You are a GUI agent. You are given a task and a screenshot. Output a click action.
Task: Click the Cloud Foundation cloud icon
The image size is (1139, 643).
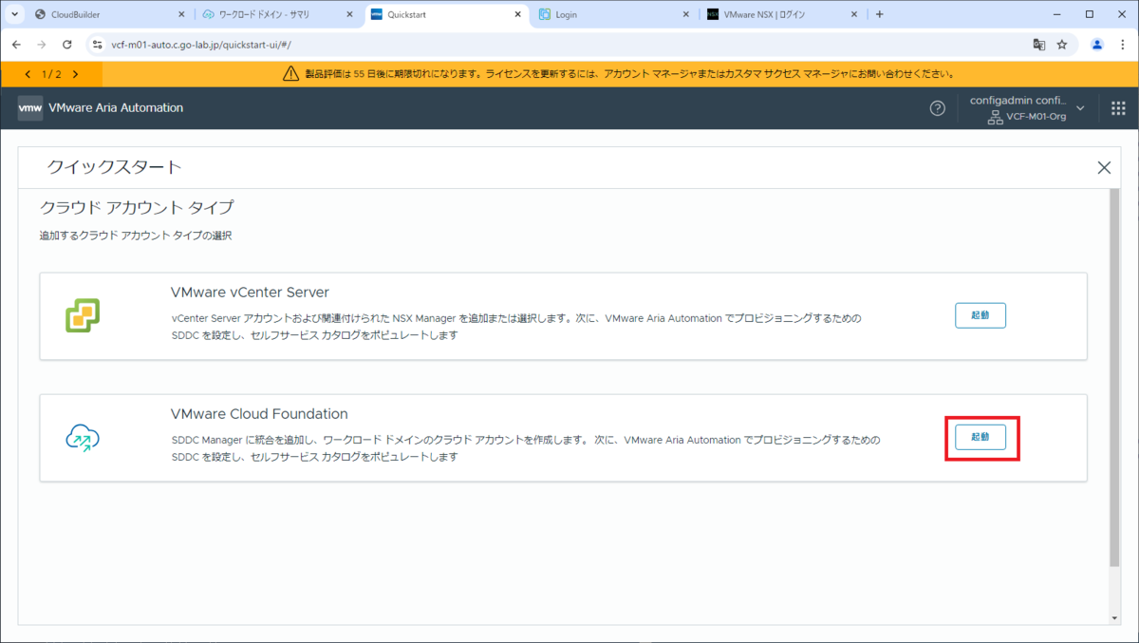pyautogui.click(x=83, y=437)
